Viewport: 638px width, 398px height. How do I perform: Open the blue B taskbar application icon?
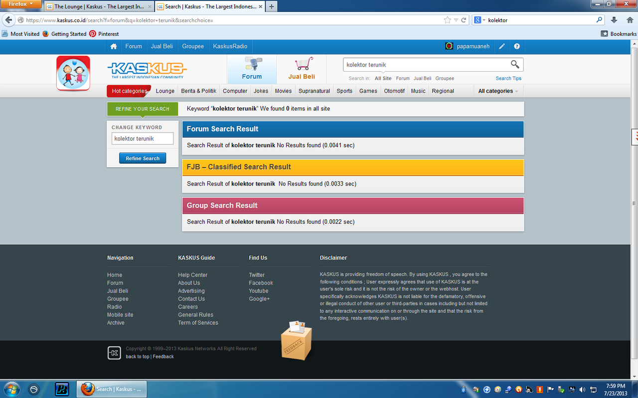click(62, 389)
